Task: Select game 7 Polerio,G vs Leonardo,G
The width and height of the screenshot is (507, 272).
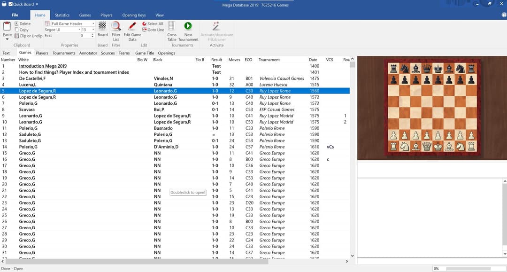Action: (175, 103)
